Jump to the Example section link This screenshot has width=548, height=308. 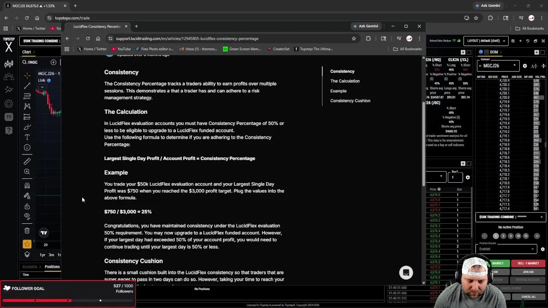point(338,91)
